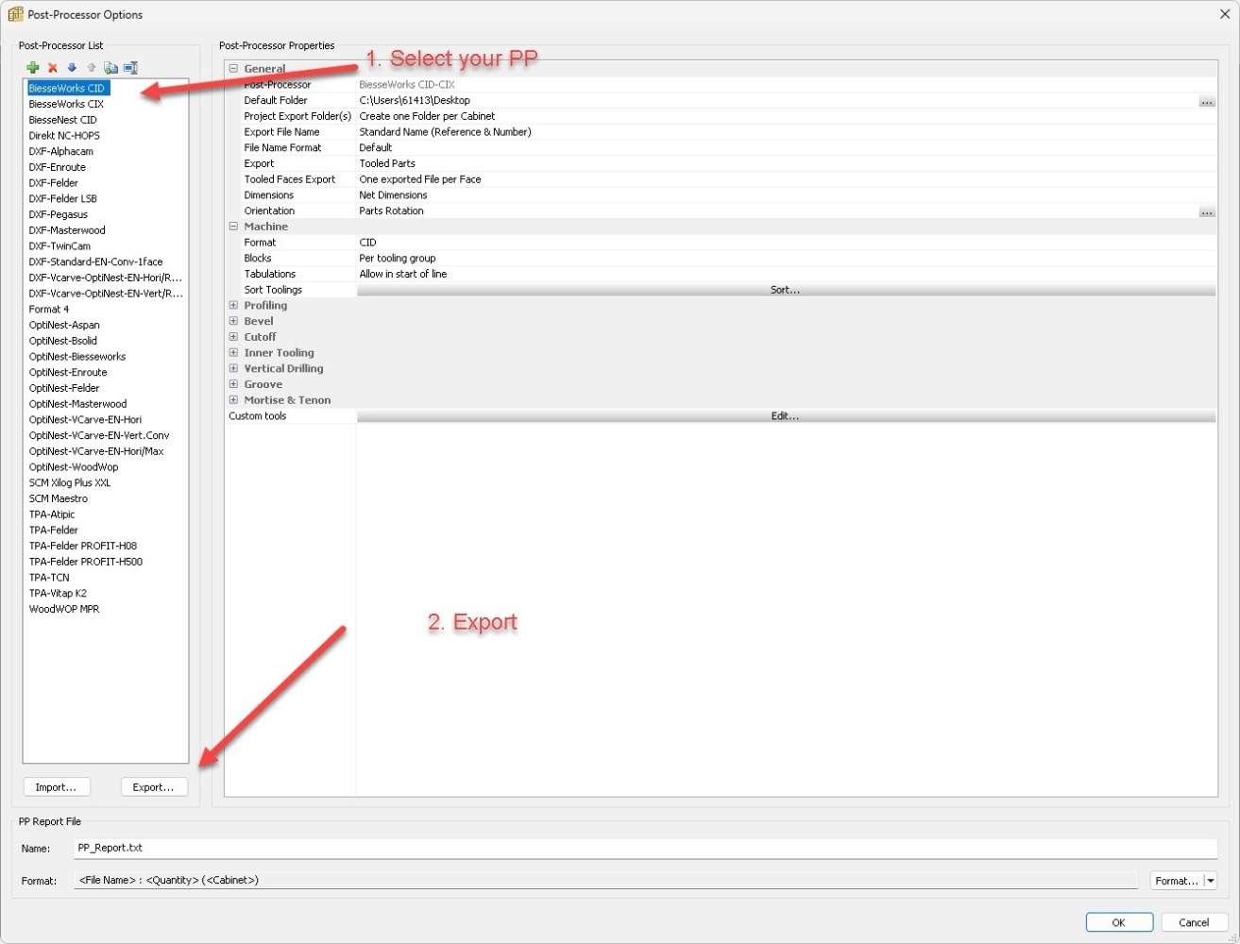Click the Project Export Folder(s) value
The image size is (1240, 944).
click(427, 116)
